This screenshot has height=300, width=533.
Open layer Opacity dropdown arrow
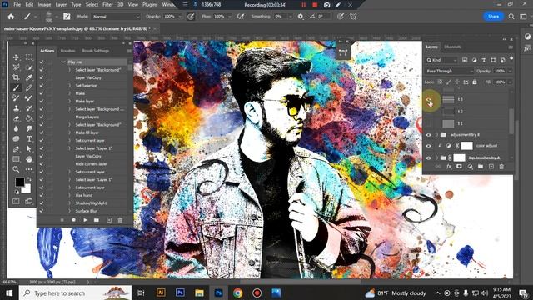click(x=510, y=71)
